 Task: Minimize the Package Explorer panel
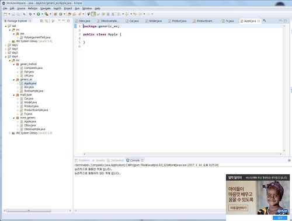tap(64, 20)
